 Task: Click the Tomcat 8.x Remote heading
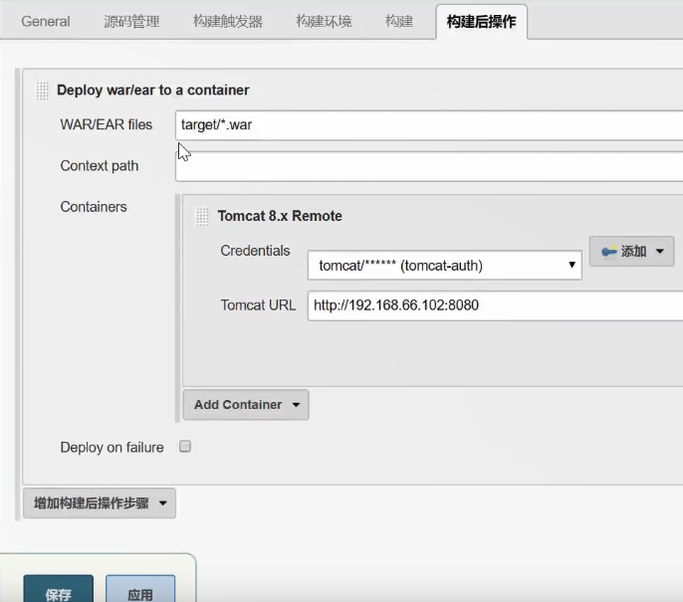pos(280,216)
